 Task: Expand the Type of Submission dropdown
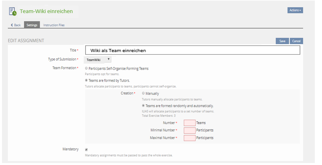[x=97, y=60]
